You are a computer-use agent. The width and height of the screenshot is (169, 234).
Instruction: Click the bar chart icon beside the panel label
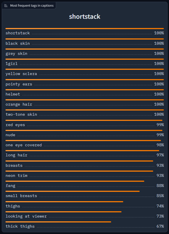[6, 6]
